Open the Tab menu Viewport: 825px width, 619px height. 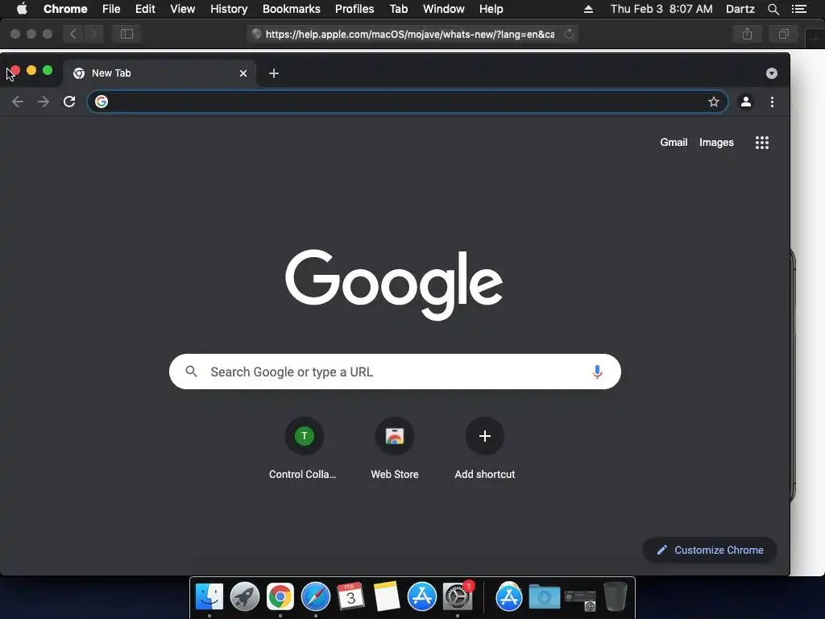(x=398, y=9)
